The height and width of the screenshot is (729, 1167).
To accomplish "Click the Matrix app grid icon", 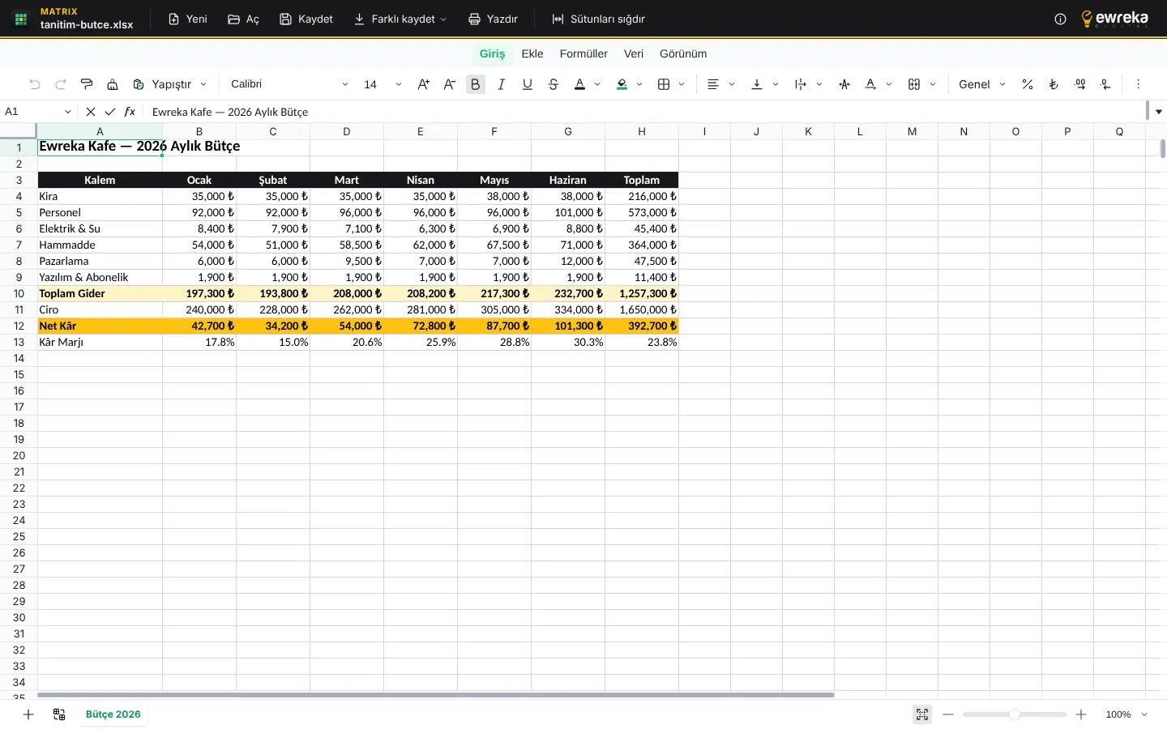I will (x=21, y=19).
